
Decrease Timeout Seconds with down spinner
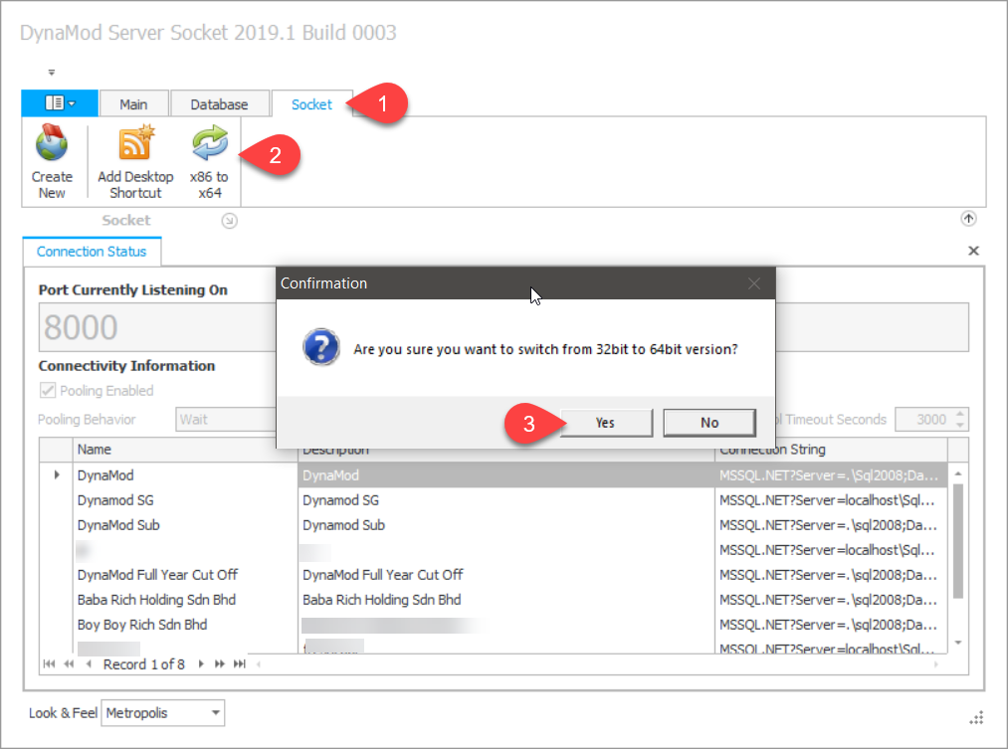coord(960,426)
